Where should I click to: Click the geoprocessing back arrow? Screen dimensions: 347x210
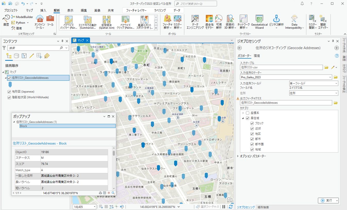(x=240, y=48)
